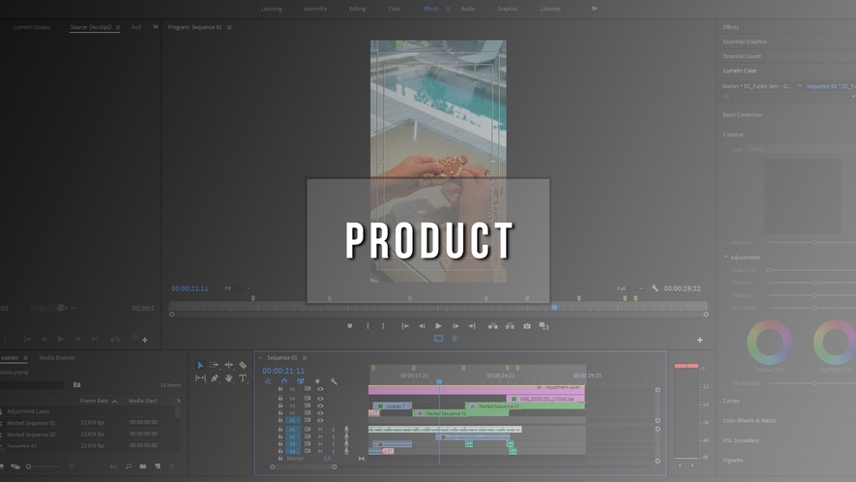The image size is (856, 482).
Task: Hide track V3 with eye icon
Action: (x=320, y=406)
